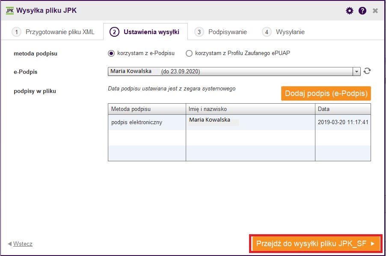Click the JPK logo icon in title
Screen dimensions: 386x256
click(x=10, y=11)
